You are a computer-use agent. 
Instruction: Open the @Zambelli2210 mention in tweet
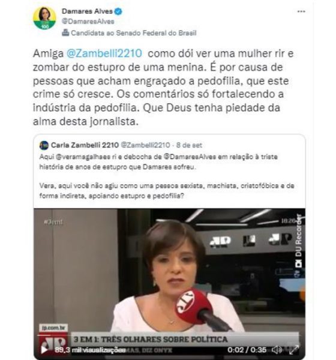click(104, 53)
